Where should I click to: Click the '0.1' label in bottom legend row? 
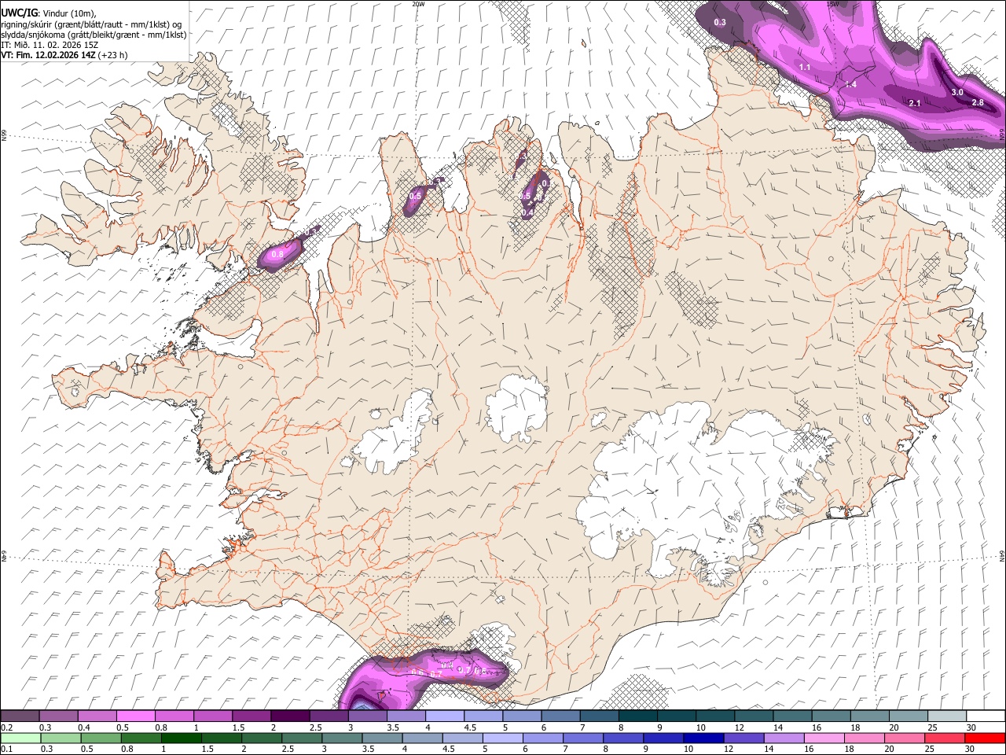7,749
